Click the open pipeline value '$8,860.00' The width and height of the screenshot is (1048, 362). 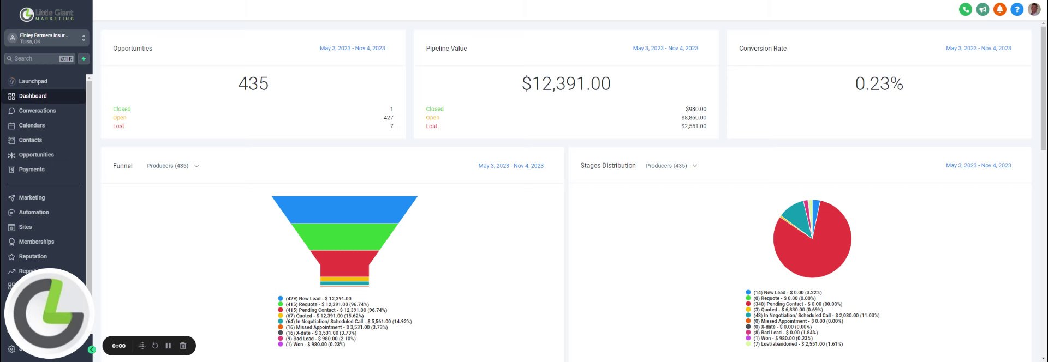coord(694,118)
